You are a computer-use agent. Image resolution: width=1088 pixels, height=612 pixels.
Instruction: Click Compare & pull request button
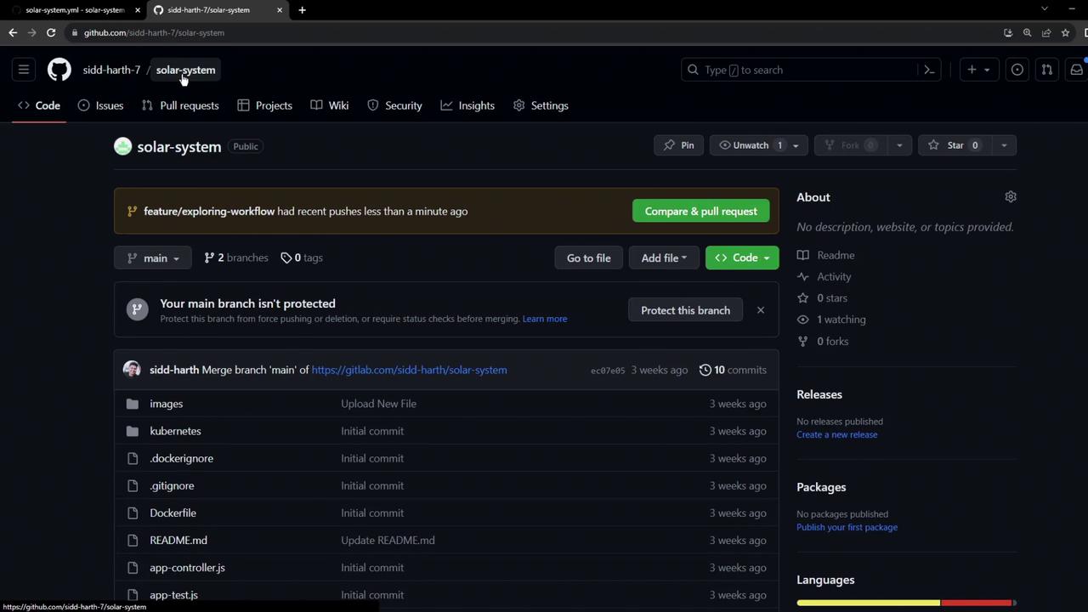[x=701, y=211]
